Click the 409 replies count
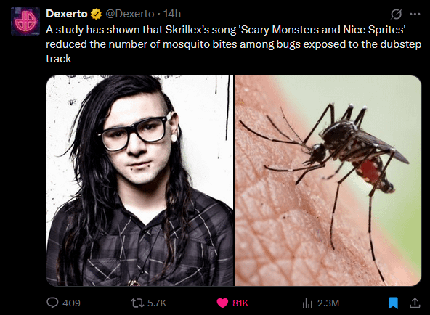Viewport: 430px width, 315px height. [x=71, y=303]
